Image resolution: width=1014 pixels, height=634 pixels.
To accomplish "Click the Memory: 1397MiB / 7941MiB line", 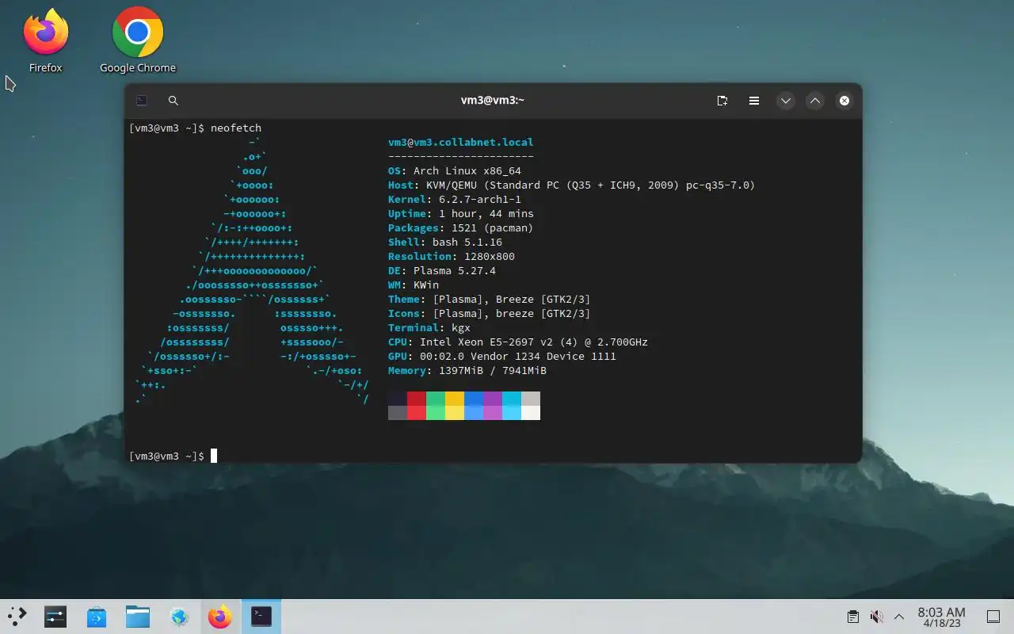I will coord(467,371).
